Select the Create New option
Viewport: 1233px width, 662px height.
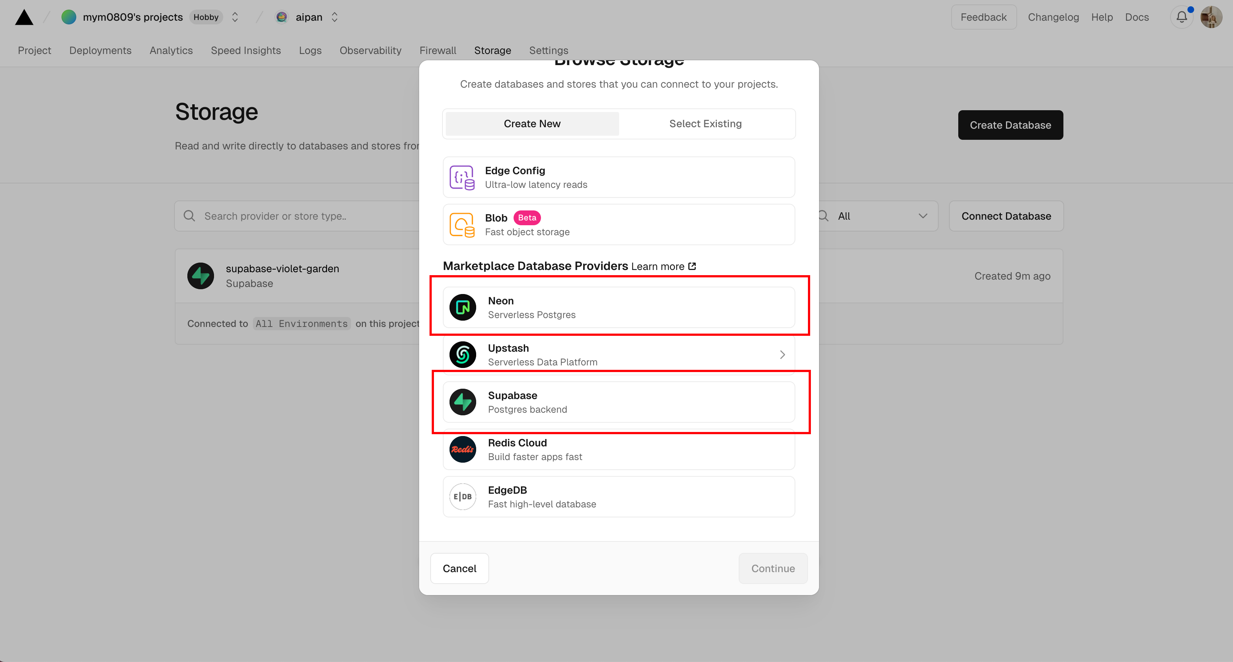click(x=532, y=124)
